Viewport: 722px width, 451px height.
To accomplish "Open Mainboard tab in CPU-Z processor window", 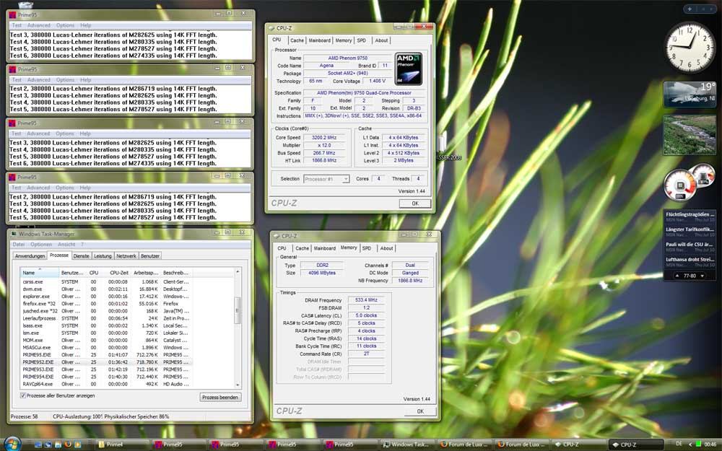I will tap(320, 40).
